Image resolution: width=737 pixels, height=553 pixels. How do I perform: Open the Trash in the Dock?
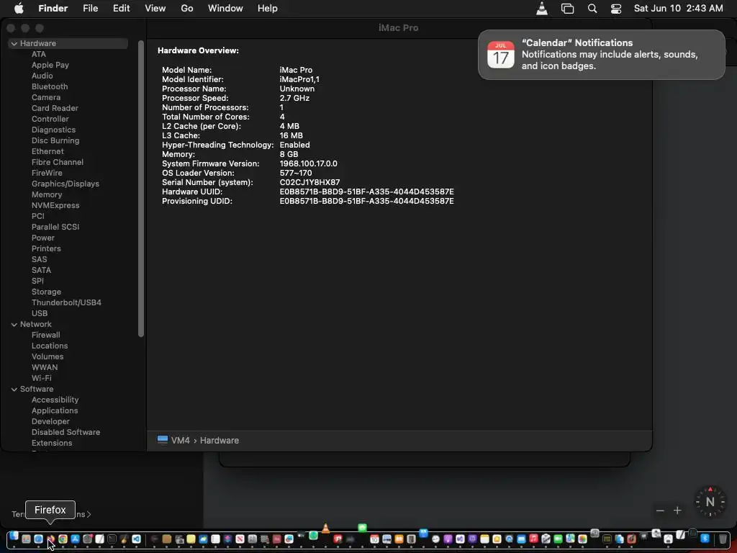coord(723,539)
